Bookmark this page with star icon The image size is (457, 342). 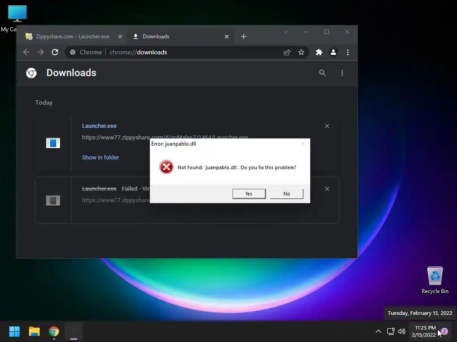click(301, 53)
